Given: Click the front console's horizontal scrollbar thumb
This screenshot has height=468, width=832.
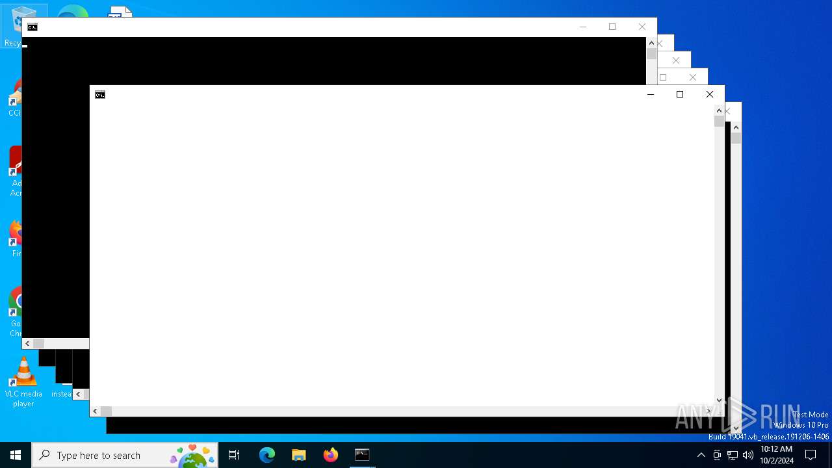Looking at the screenshot, I should click(x=106, y=411).
